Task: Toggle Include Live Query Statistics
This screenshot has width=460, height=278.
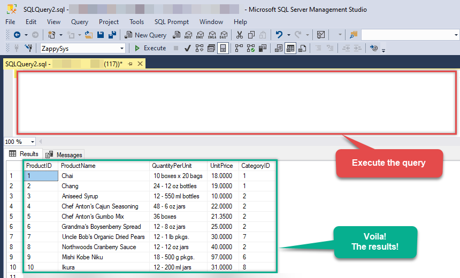Action: [x=251, y=48]
